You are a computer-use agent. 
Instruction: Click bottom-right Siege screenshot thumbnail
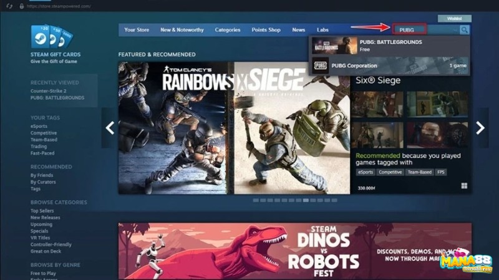click(x=437, y=135)
